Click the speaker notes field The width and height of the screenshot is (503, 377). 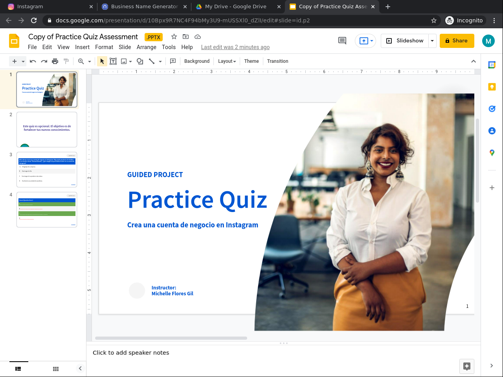click(x=283, y=353)
